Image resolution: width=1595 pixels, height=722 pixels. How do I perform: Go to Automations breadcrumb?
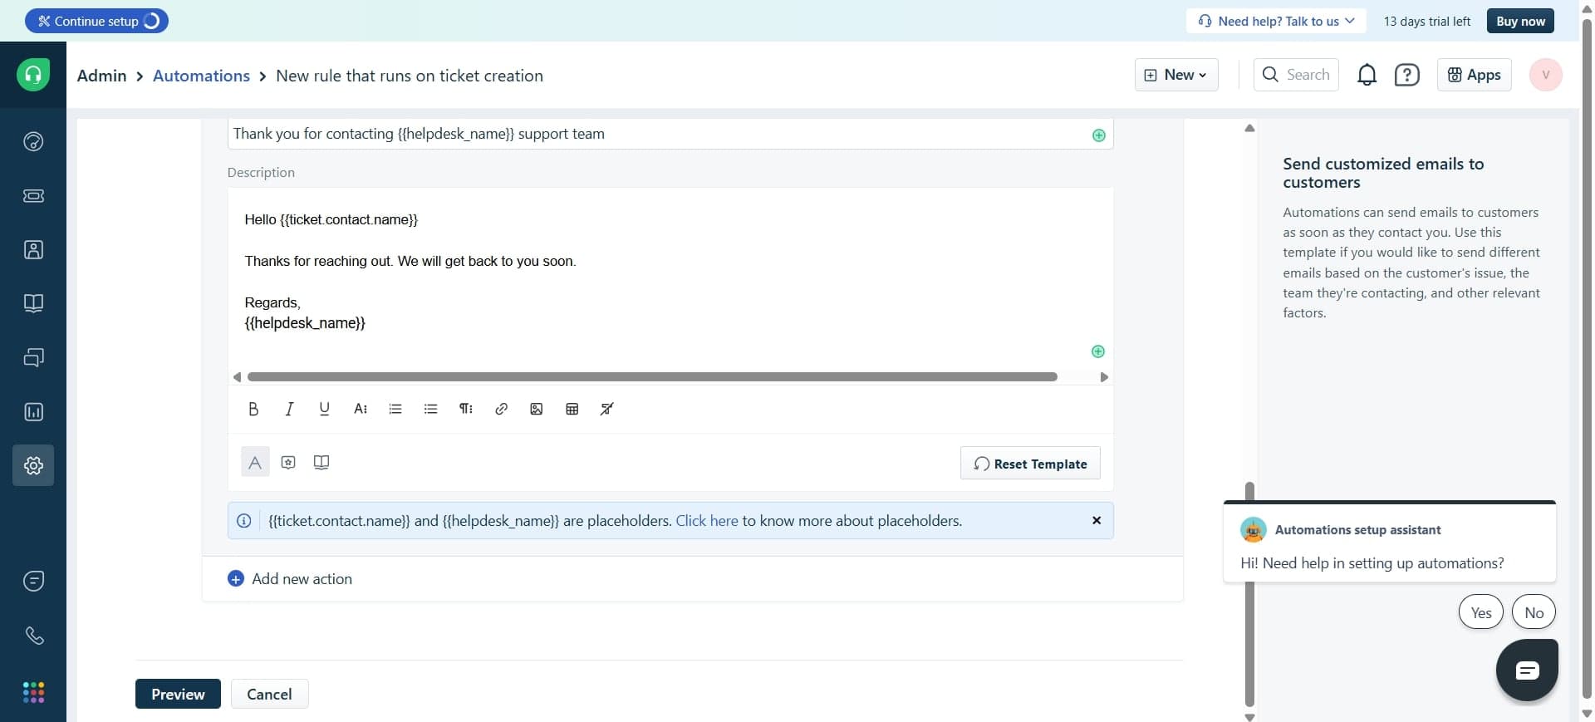[201, 76]
